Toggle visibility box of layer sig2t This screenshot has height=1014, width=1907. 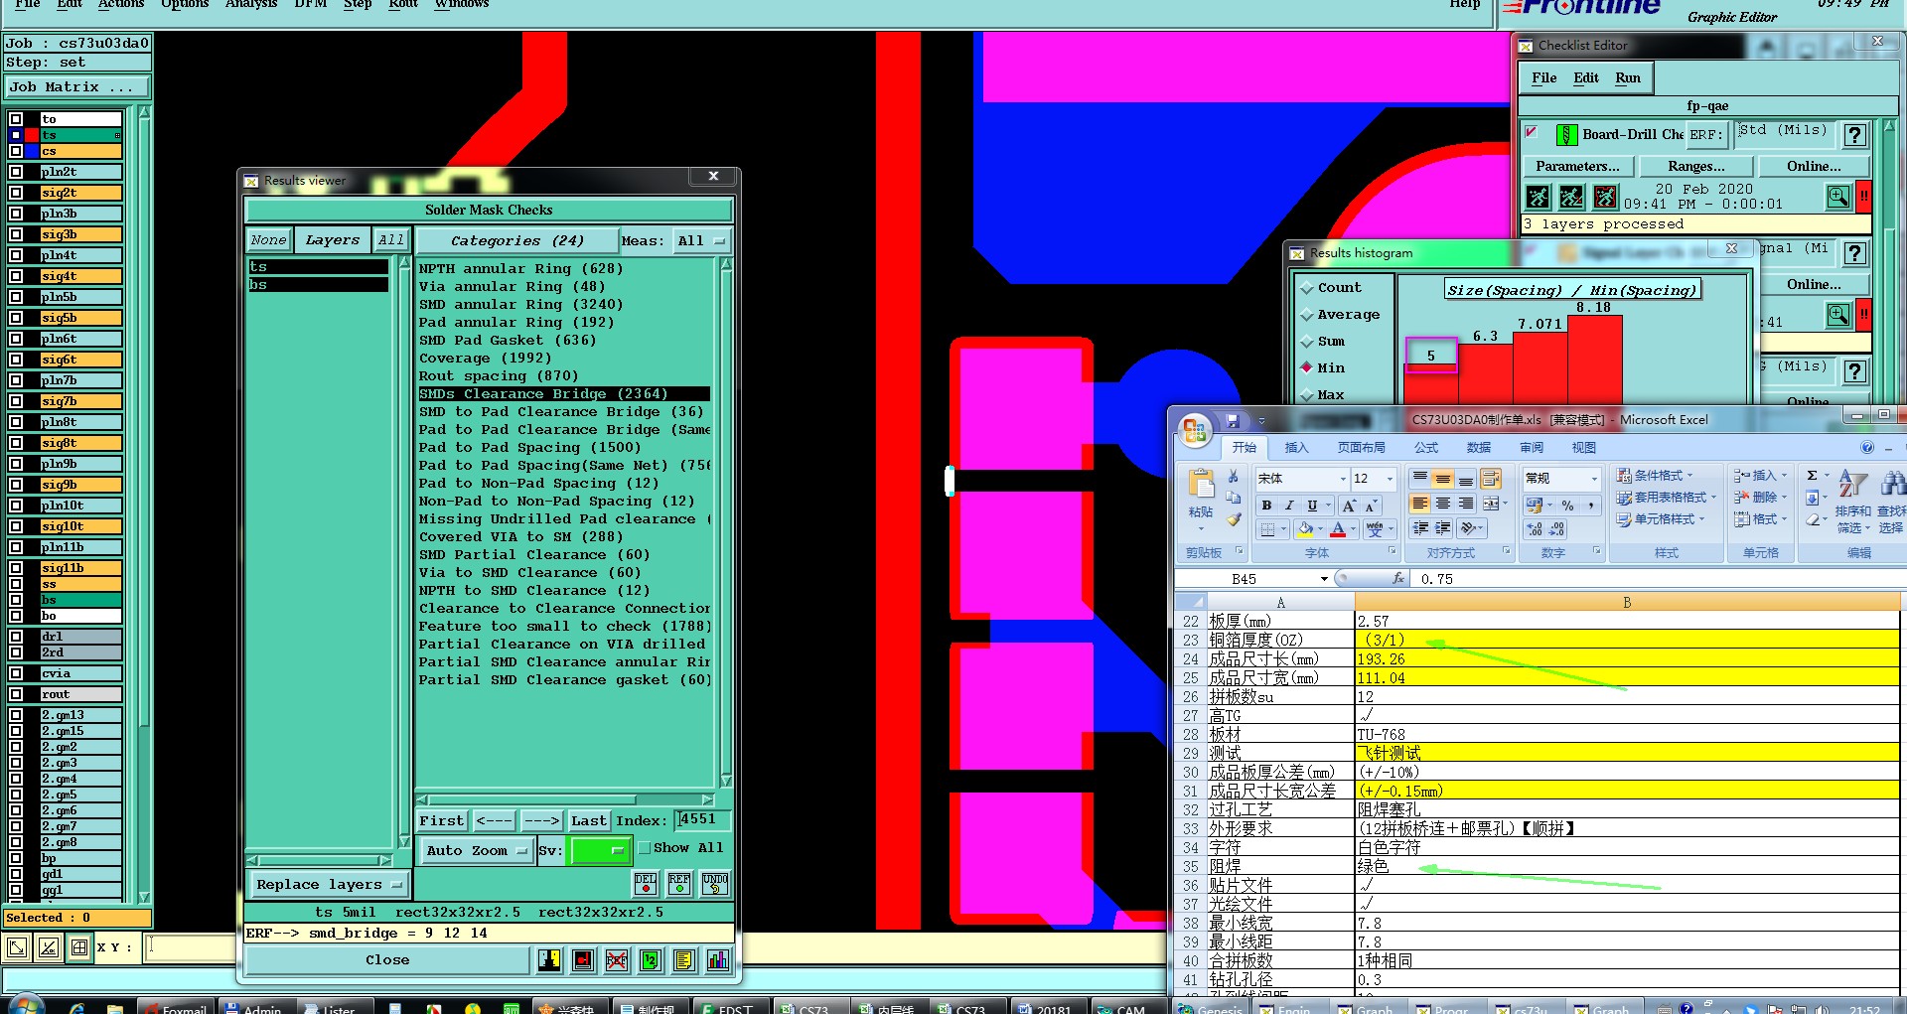coord(16,193)
